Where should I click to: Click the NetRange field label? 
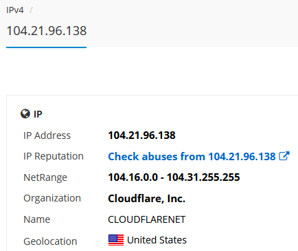coord(45,177)
